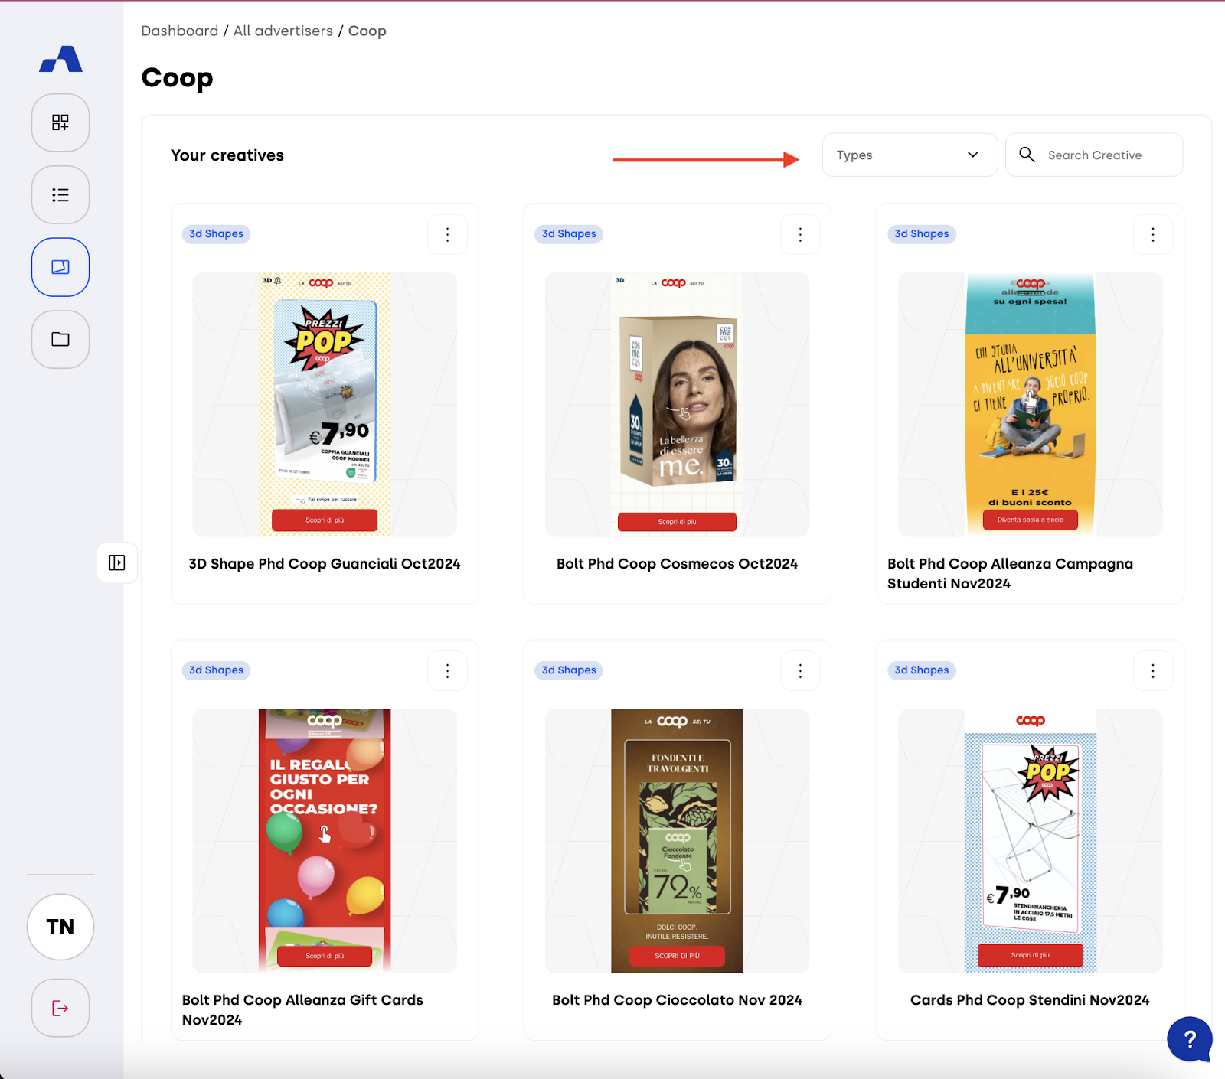Click the logout icon in sidebar

(x=60, y=1008)
